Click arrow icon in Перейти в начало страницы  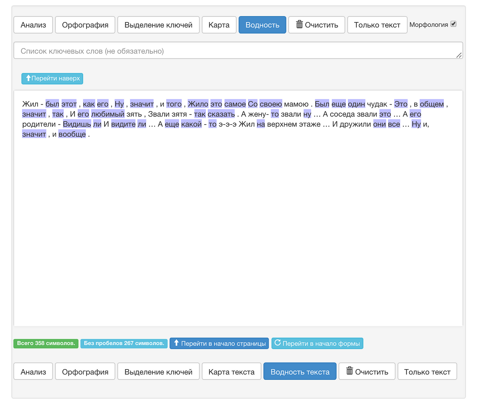point(177,343)
